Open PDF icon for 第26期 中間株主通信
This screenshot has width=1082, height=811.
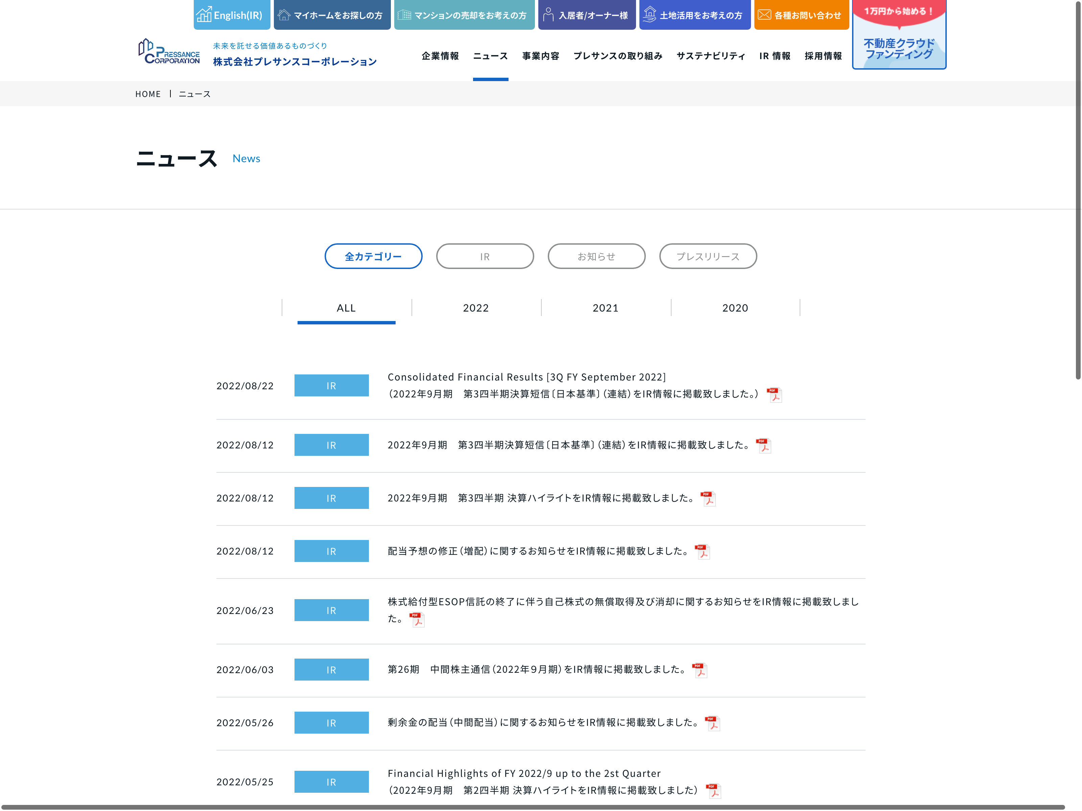700,670
